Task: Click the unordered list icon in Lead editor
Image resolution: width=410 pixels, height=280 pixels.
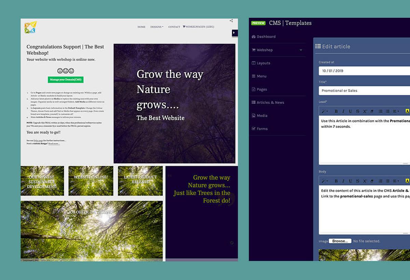Action: click(380, 111)
